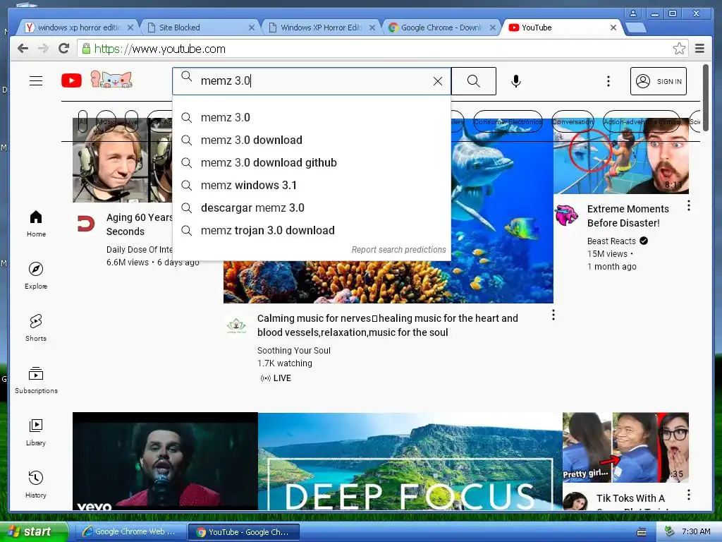
Task: Open Tik Toks With A thumbnail
Action: pos(626,447)
